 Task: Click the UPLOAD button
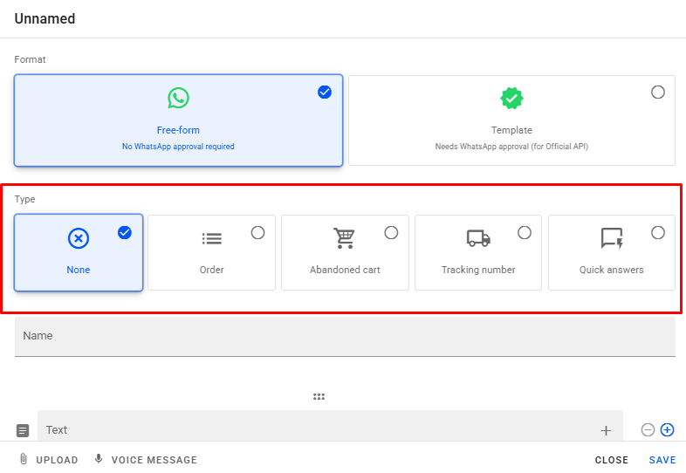[49, 460]
